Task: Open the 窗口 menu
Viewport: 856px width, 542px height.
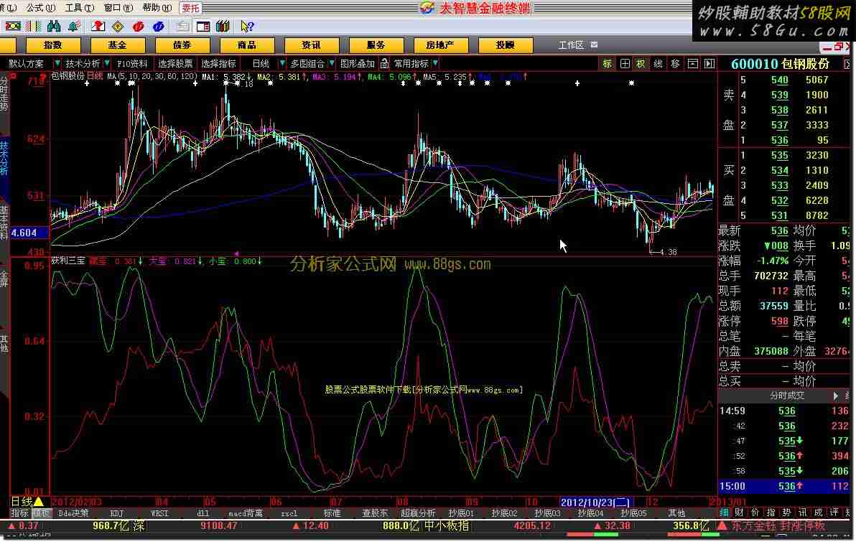Action: tap(118, 8)
